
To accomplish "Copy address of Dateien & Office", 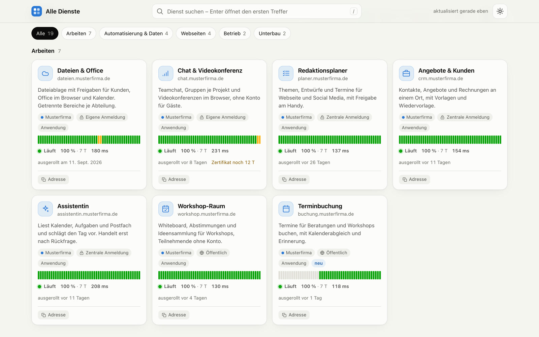I will tap(53, 179).
